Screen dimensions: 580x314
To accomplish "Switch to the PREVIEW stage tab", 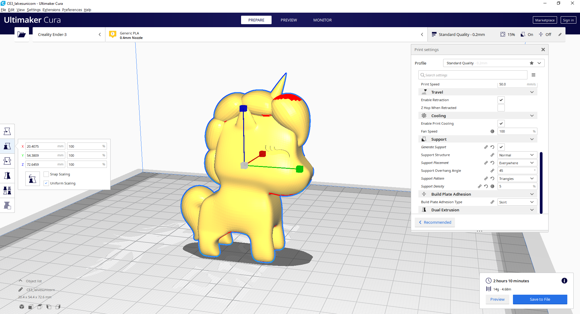I will pyautogui.click(x=289, y=20).
